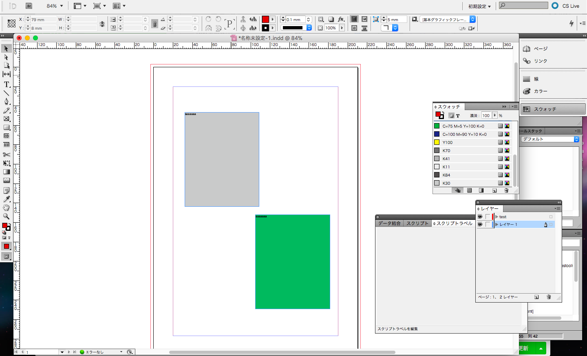The height and width of the screenshot is (356, 587).
Task: Switch to the データ結合 tab
Action: click(389, 223)
